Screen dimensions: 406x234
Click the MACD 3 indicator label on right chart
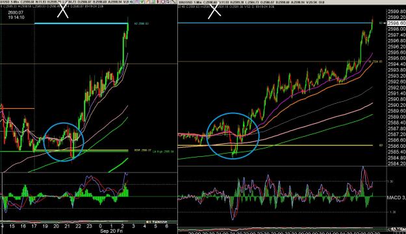396,198
